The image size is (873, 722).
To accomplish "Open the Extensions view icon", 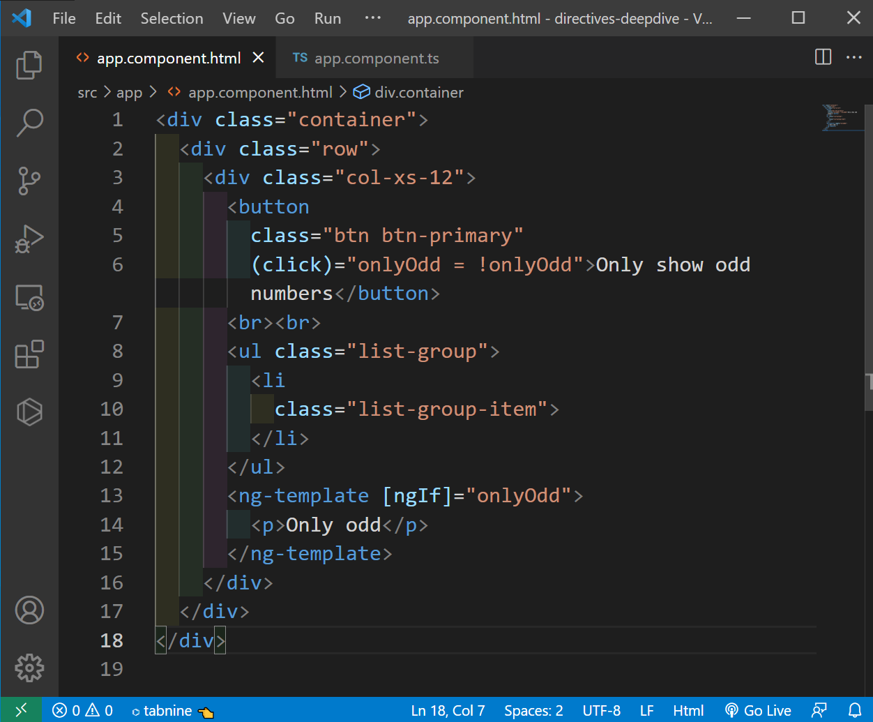I will [x=29, y=354].
